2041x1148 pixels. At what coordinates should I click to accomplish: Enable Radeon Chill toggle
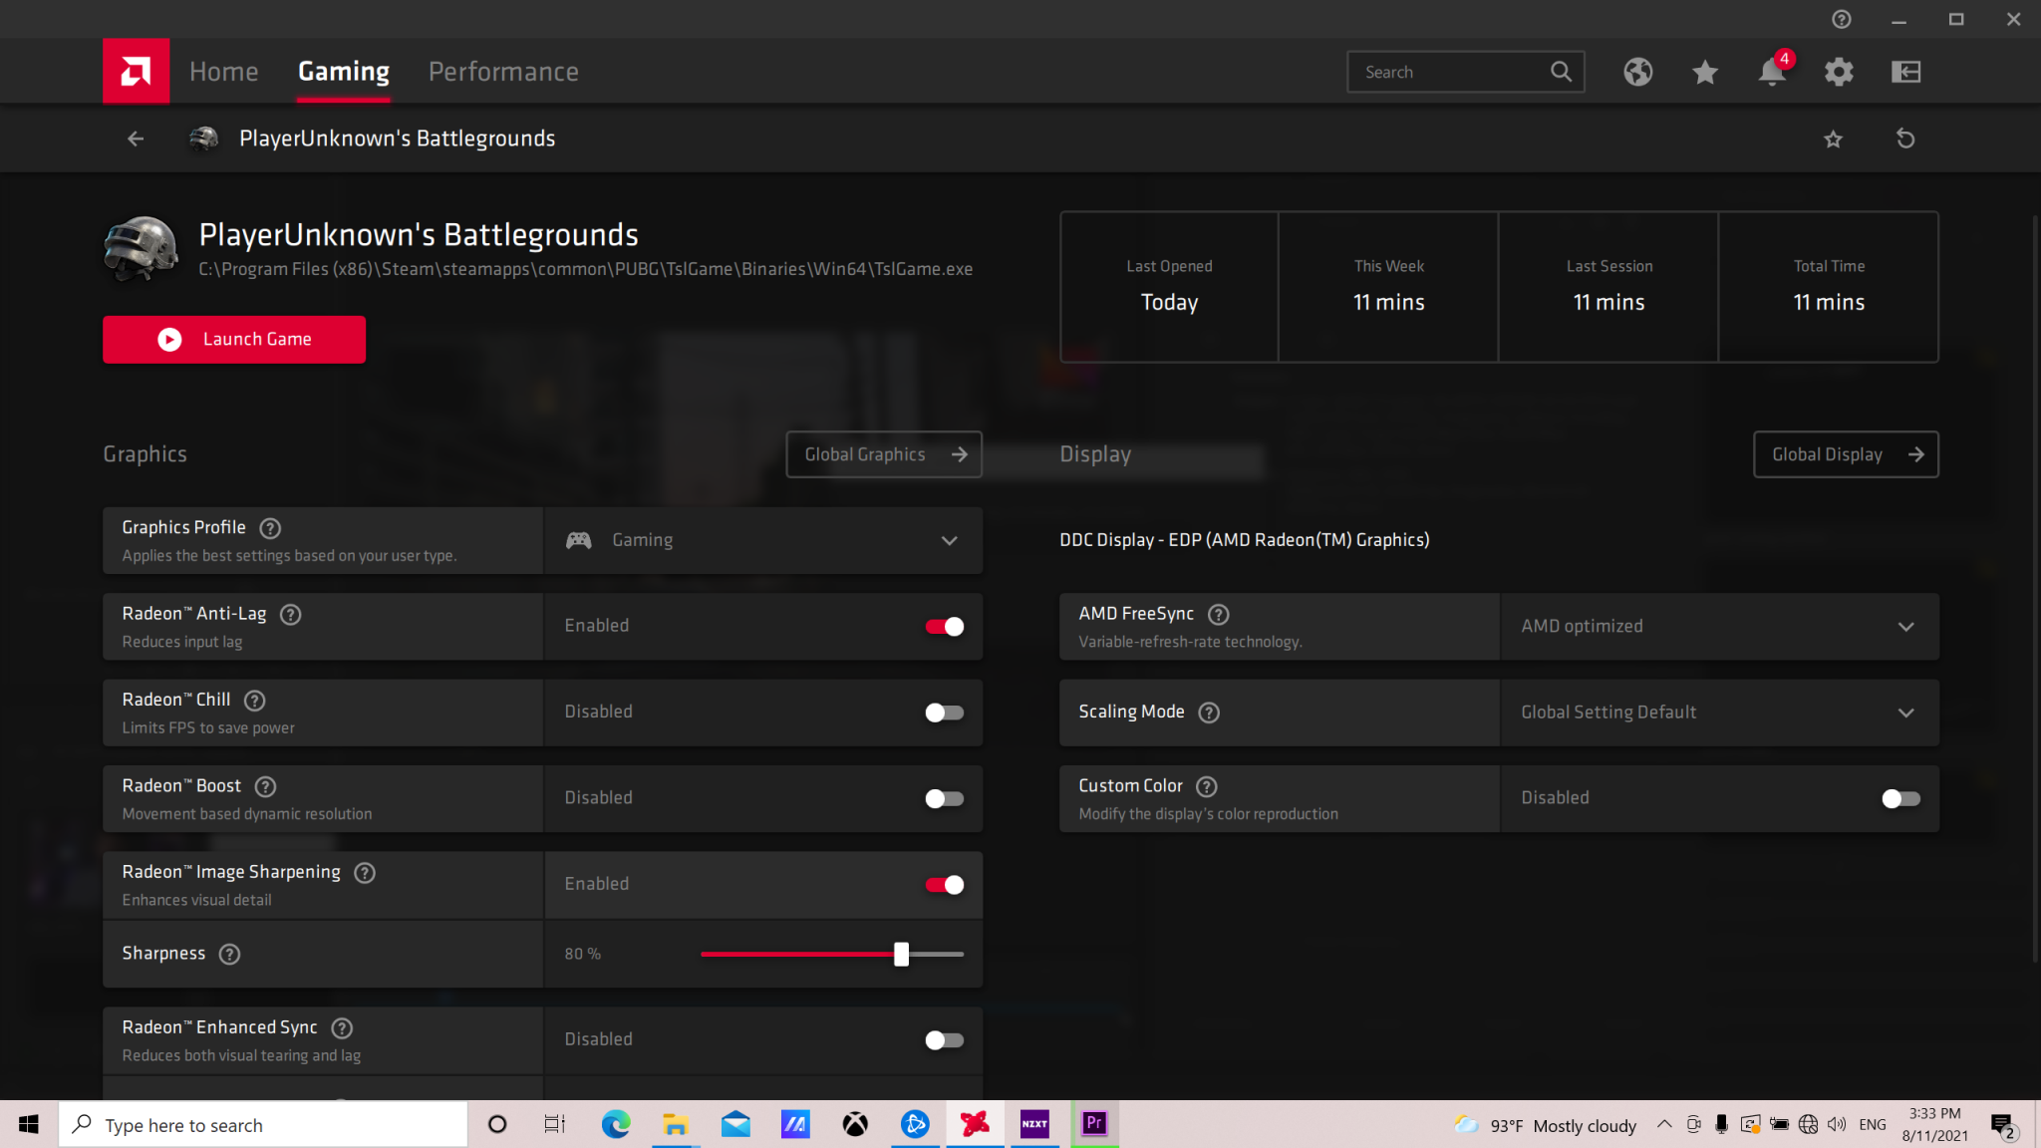pos(944,713)
